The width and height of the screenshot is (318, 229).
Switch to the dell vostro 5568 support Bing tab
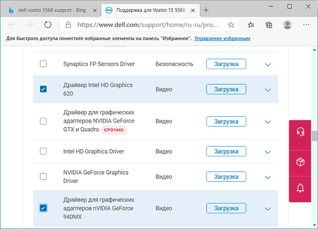[51, 10]
